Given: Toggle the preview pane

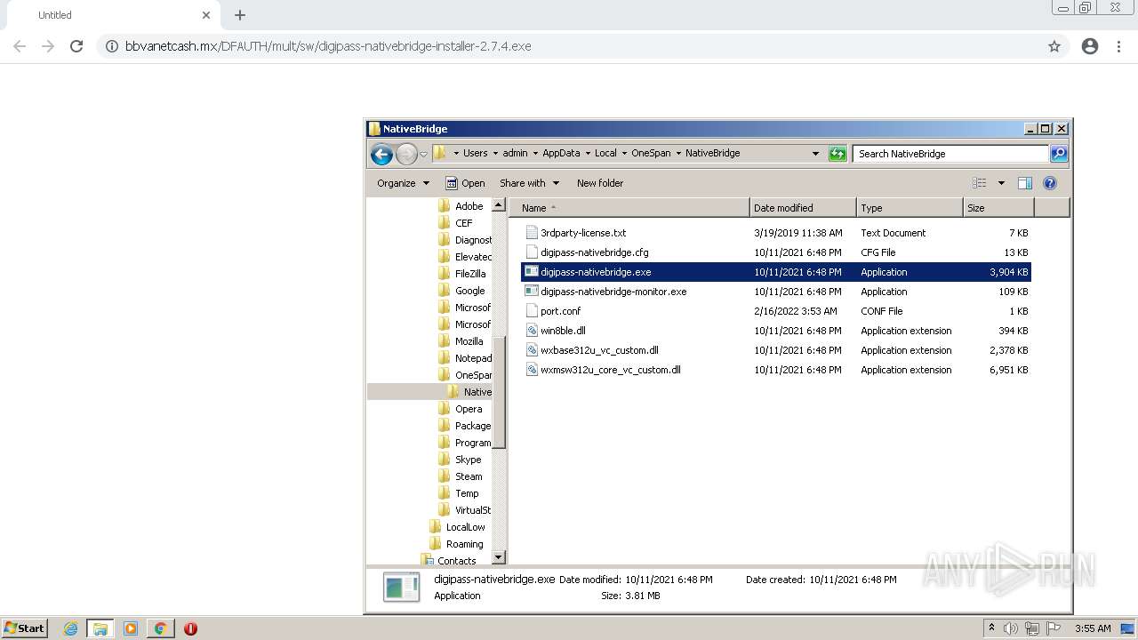Looking at the screenshot, I should [1025, 183].
